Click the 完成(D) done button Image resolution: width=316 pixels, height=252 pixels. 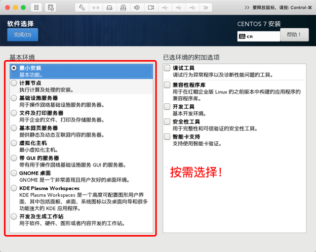(x=23, y=35)
